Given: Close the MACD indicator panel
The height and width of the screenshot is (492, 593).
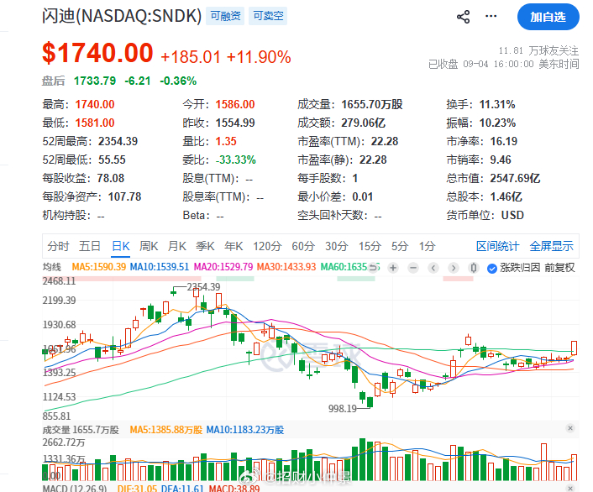Looking at the screenshot, I should pyautogui.click(x=570, y=488).
